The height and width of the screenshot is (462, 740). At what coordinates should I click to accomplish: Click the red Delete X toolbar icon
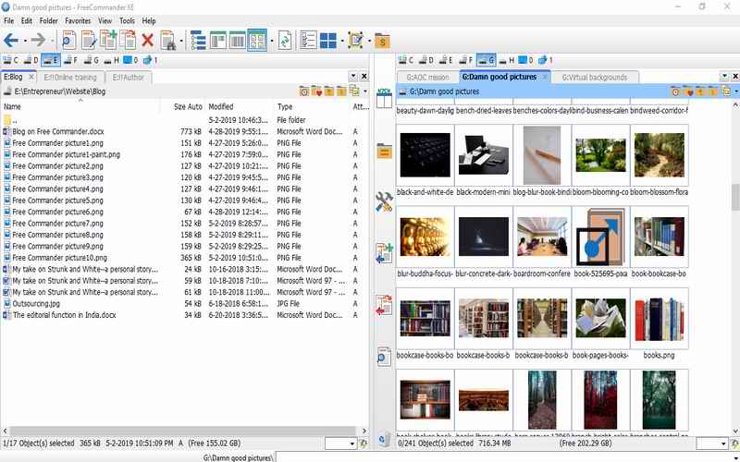click(147, 40)
